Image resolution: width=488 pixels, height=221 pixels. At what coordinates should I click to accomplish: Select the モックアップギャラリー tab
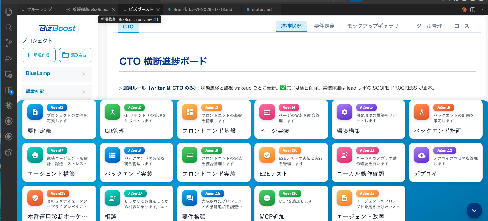click(x=375, y=26)
